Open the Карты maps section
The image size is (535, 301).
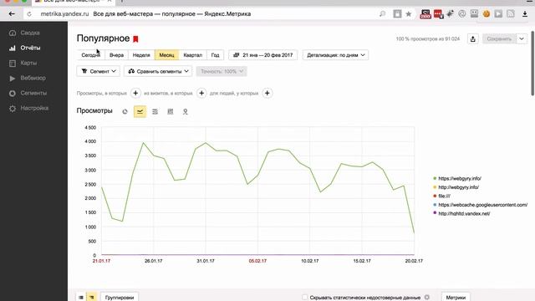coord(28,63)
